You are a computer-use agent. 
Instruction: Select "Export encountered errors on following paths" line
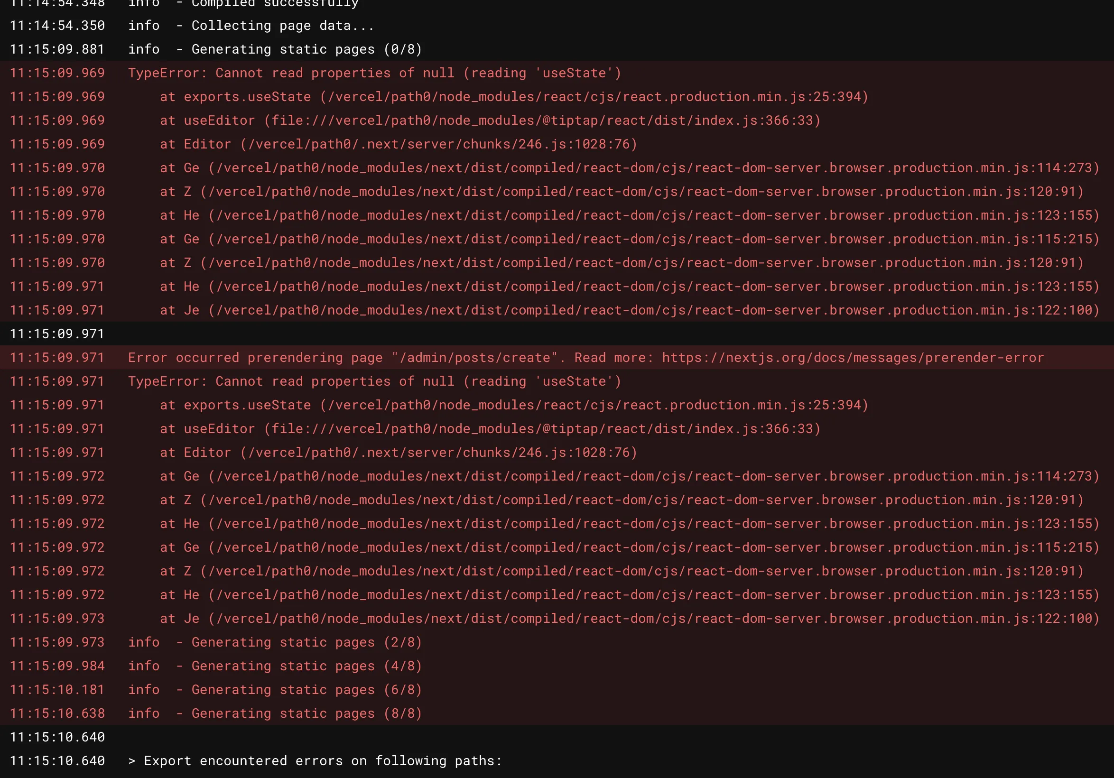[322, 761]
